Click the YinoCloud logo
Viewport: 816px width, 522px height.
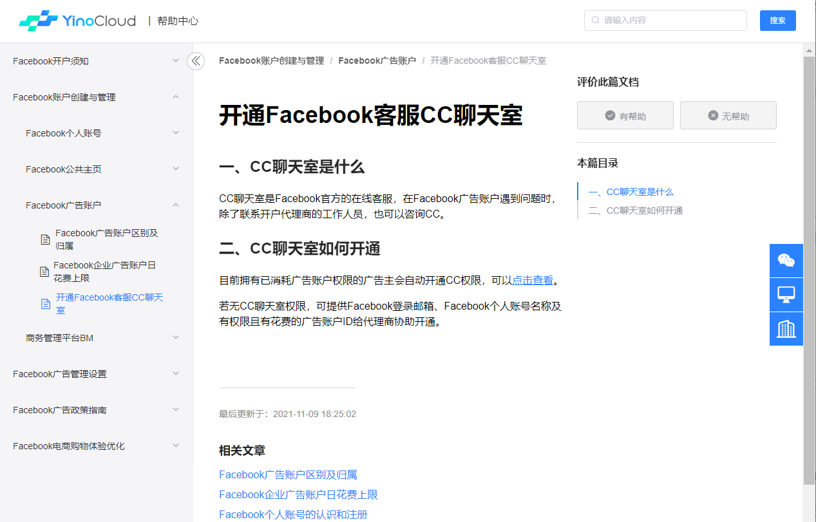click(77, 21)
